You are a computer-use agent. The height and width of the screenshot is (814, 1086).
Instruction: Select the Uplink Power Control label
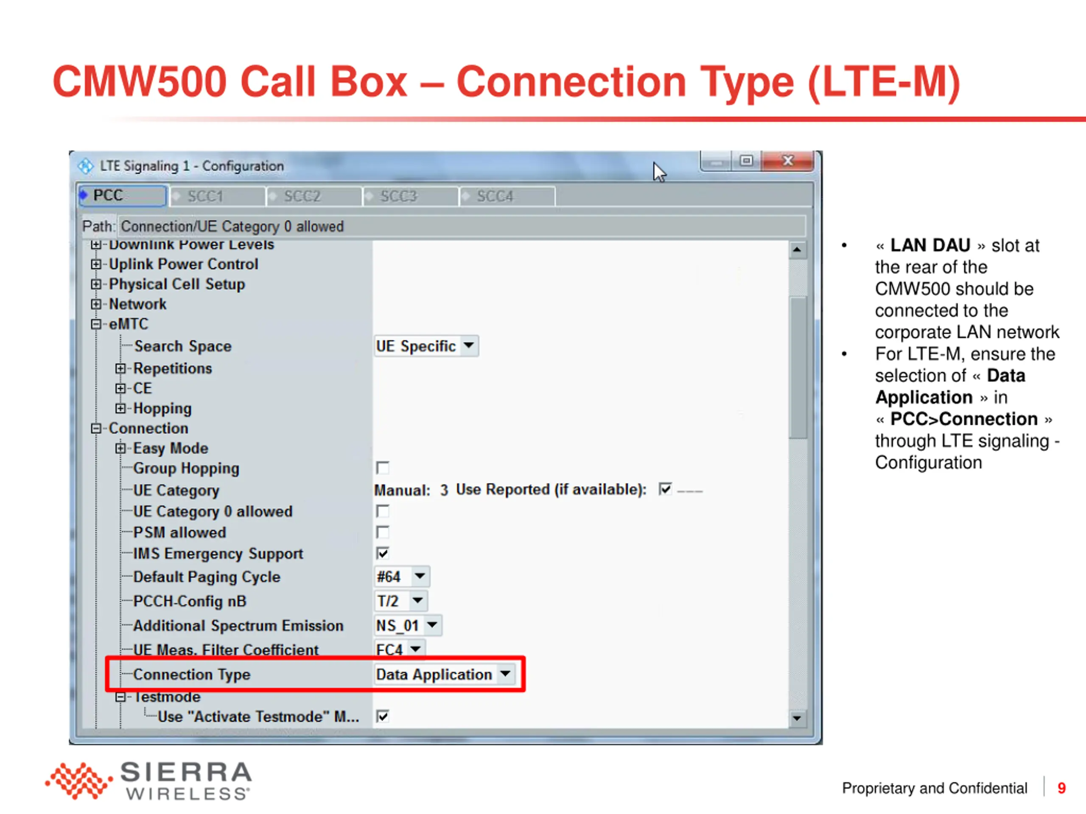(x=183, y=264)
